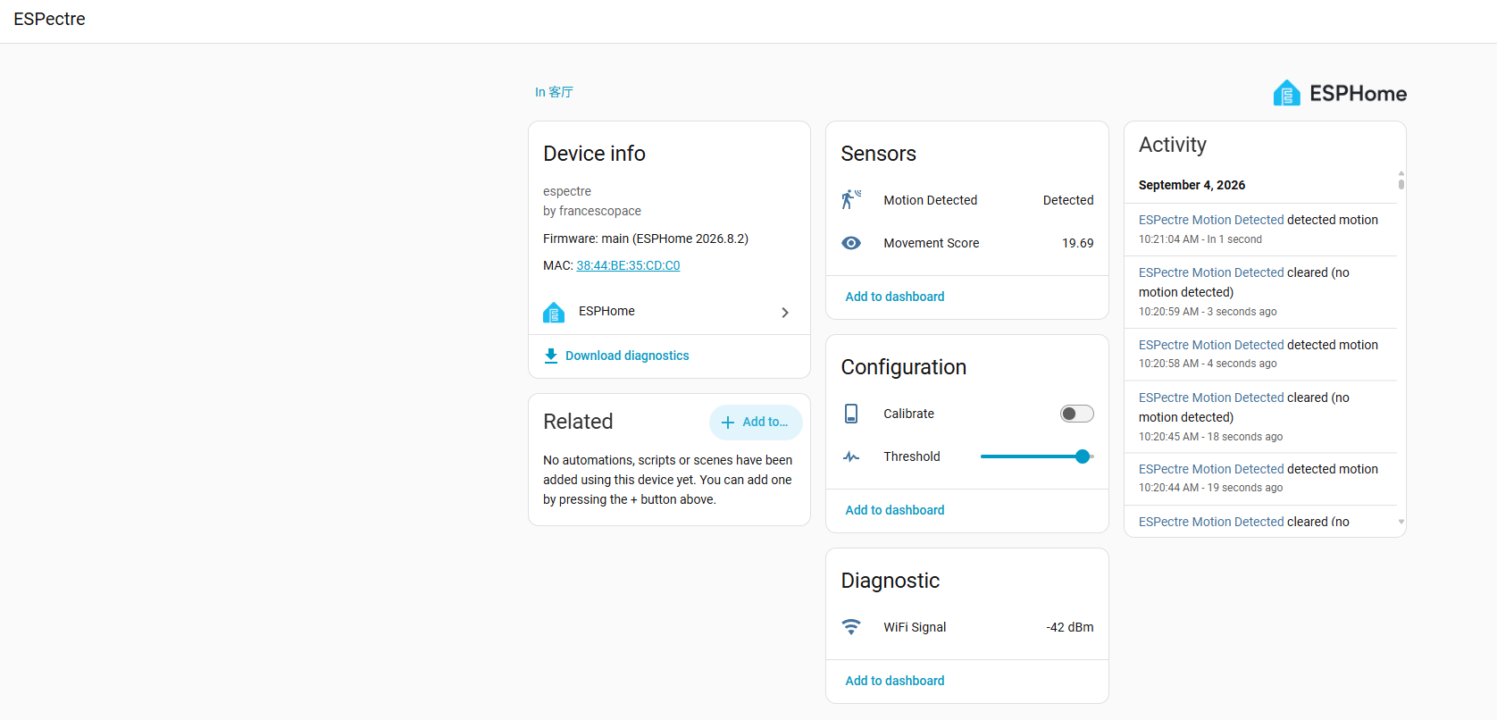Image resolution: width=1497 pixels, height=720 pixels.
Task: Click the motion detected walking icon
Action: [851, 199]
